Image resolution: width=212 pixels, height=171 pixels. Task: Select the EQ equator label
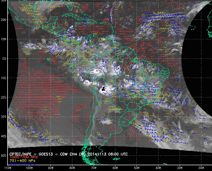tap(4, 59)
